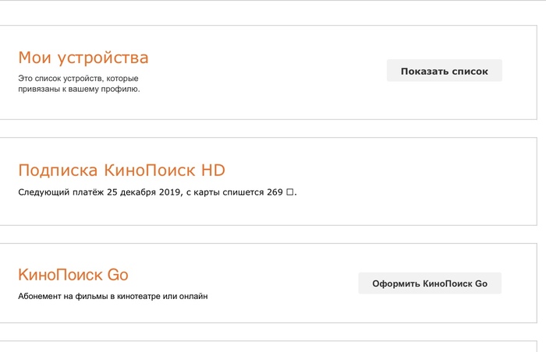Click the missing ruble glyph box after 269

289,192
